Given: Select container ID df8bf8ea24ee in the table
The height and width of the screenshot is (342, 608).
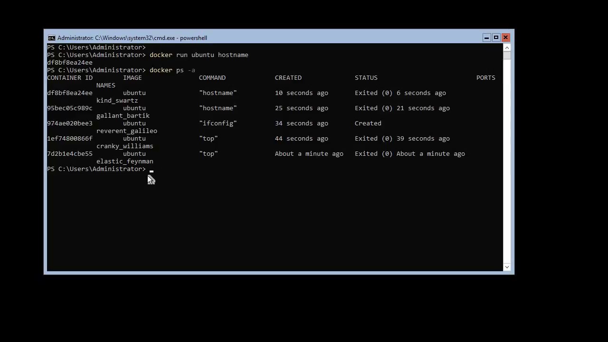Looking at the screenshot, I should tap(70, 93).
